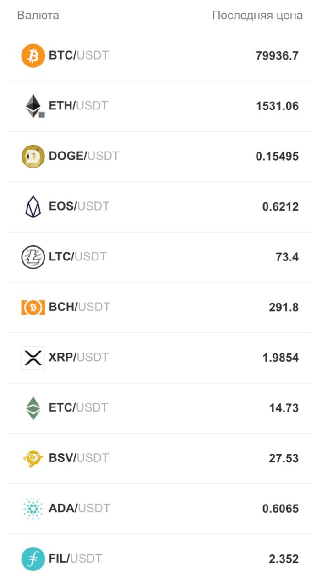
Task: Click the ETH price 1531.06
Action: pyautogui.click(x=277, y=106)
